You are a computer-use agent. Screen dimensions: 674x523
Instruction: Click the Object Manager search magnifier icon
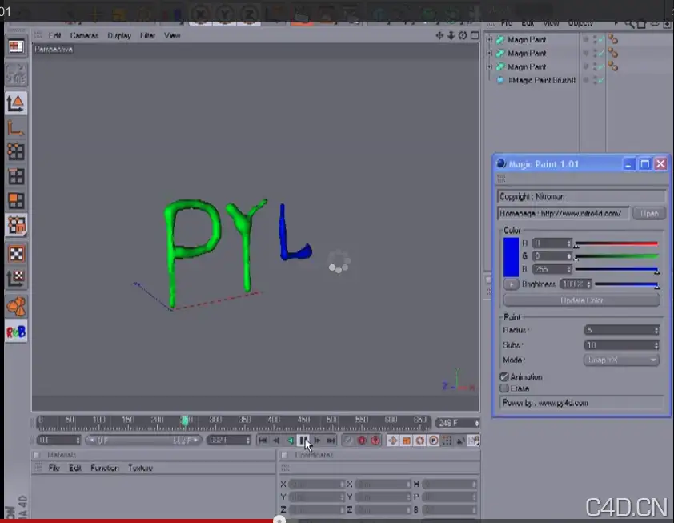(629, 24)
